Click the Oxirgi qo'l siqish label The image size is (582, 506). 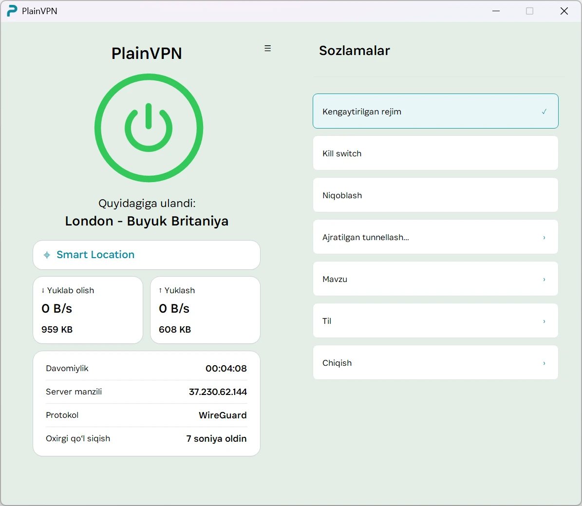click(x=78, y=438)
